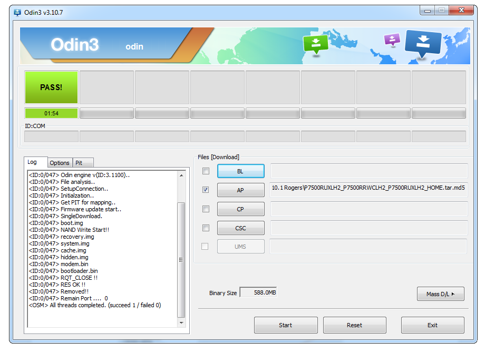Click the Odin3 logo in banner
The height and width of the screenshot is (352, 485).
pos(74,44)
